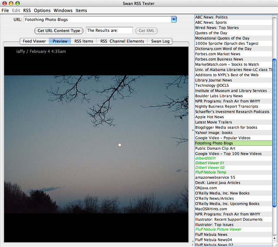Select Wired News: Top Stories feed
278x247 pixels.
[217, 28]
